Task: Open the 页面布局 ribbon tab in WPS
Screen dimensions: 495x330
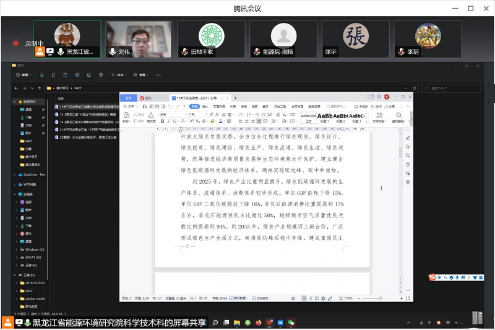Action: [219, 106]
